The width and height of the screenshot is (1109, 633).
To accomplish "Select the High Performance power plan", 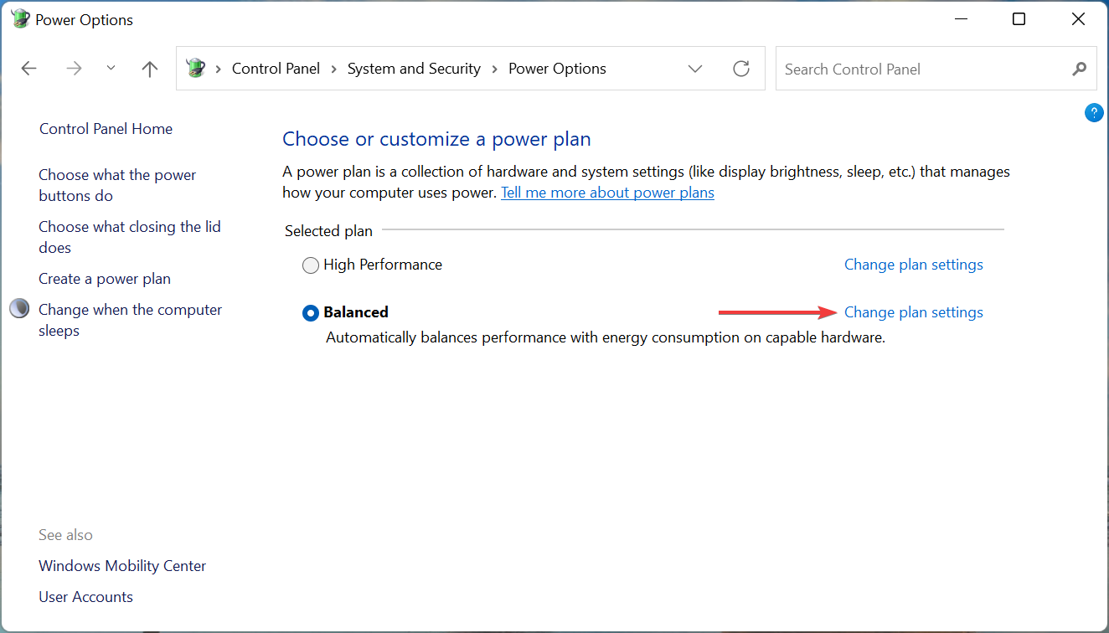I will click(x=311, y=265).
